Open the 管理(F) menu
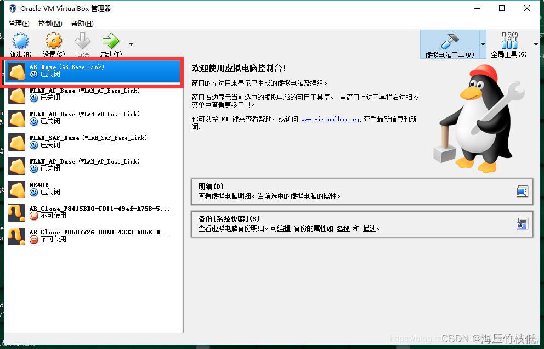 19,23
